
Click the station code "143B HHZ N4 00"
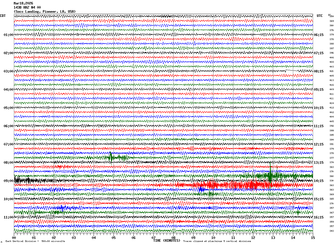coord(27,7)
